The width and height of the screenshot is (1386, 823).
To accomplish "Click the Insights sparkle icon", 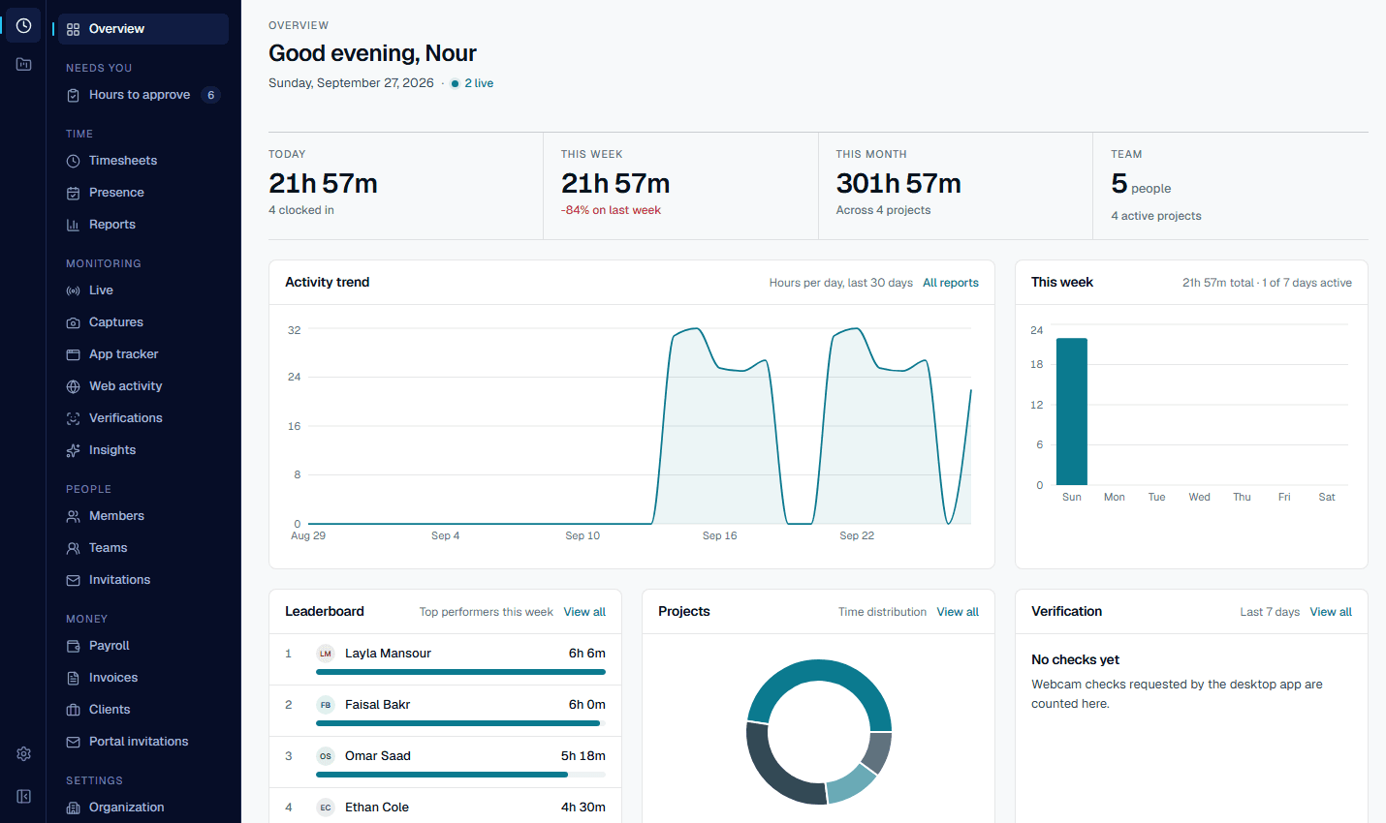I will click(x=73, y=450).
